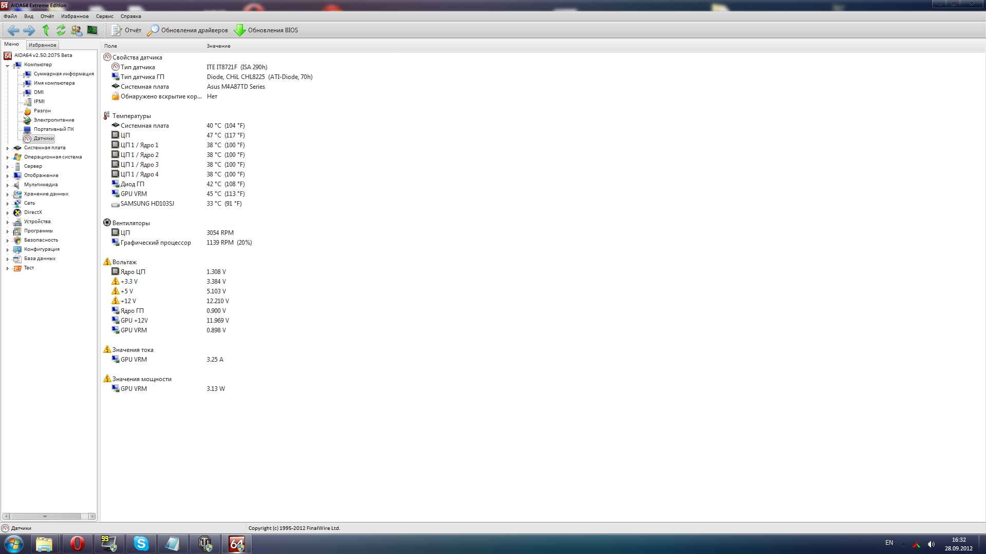Select Разгон in the tree

(x=42, y=111)
